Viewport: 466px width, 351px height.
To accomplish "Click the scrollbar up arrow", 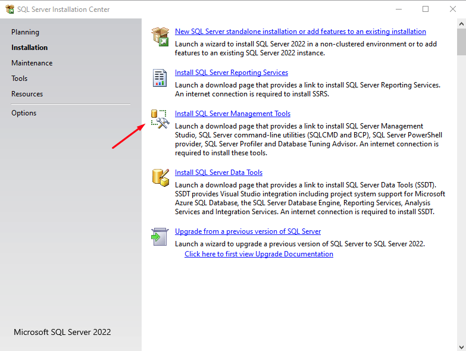I will click(461, 24).
